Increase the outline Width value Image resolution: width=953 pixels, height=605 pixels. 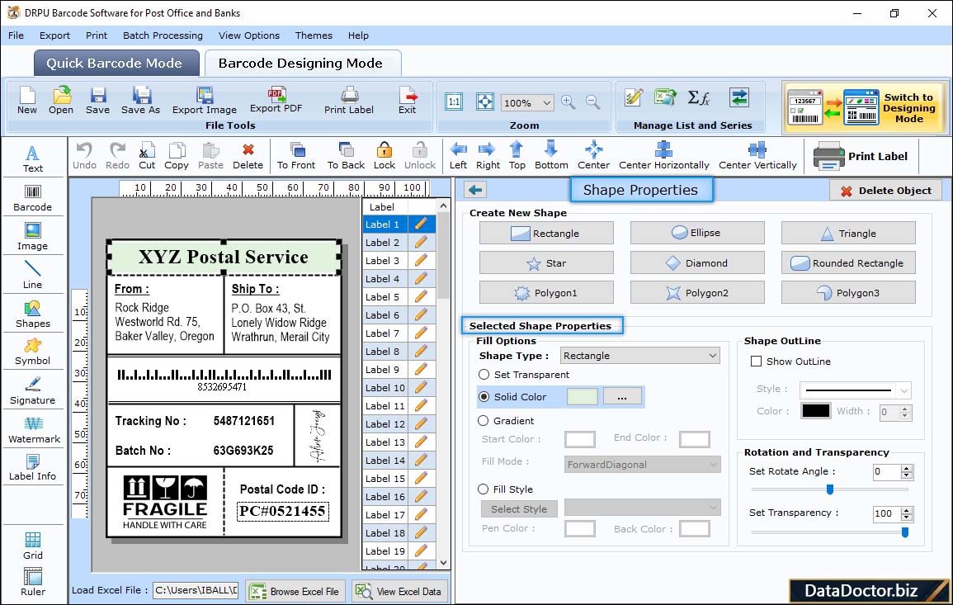905,409
